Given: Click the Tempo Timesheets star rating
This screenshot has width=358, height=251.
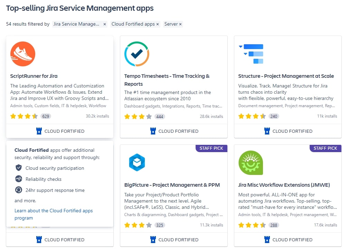Looking at the screenshot, I should pyautogui.click(x=138, y=117).
